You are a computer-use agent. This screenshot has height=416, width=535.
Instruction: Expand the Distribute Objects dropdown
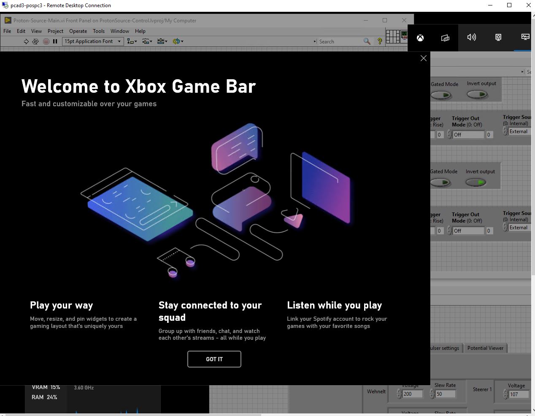[x=147, y=41]
